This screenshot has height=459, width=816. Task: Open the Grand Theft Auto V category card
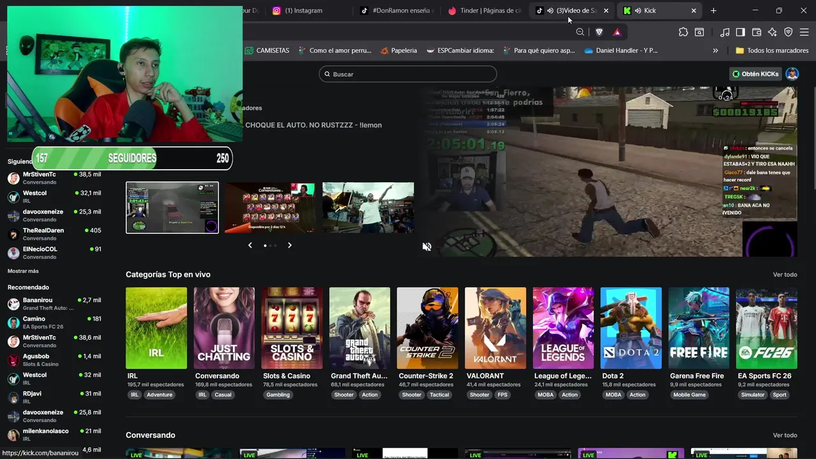tap(360, 328)
